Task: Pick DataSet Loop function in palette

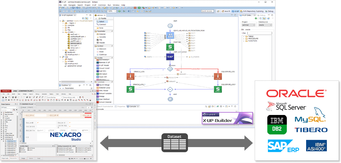Action: click(104, 88)
